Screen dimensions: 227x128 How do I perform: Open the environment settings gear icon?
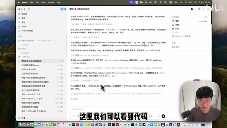(206, 17)
